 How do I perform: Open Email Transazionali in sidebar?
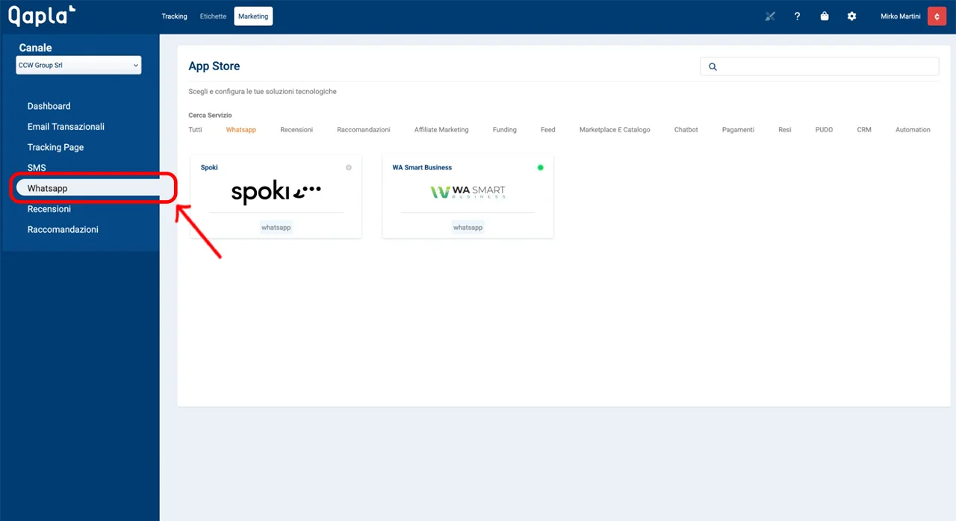[66, 127]
